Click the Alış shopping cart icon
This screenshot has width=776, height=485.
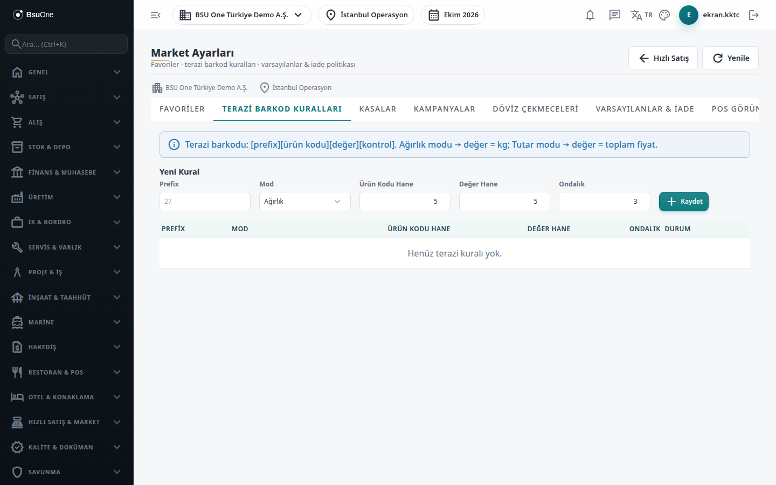click(17, 122)
